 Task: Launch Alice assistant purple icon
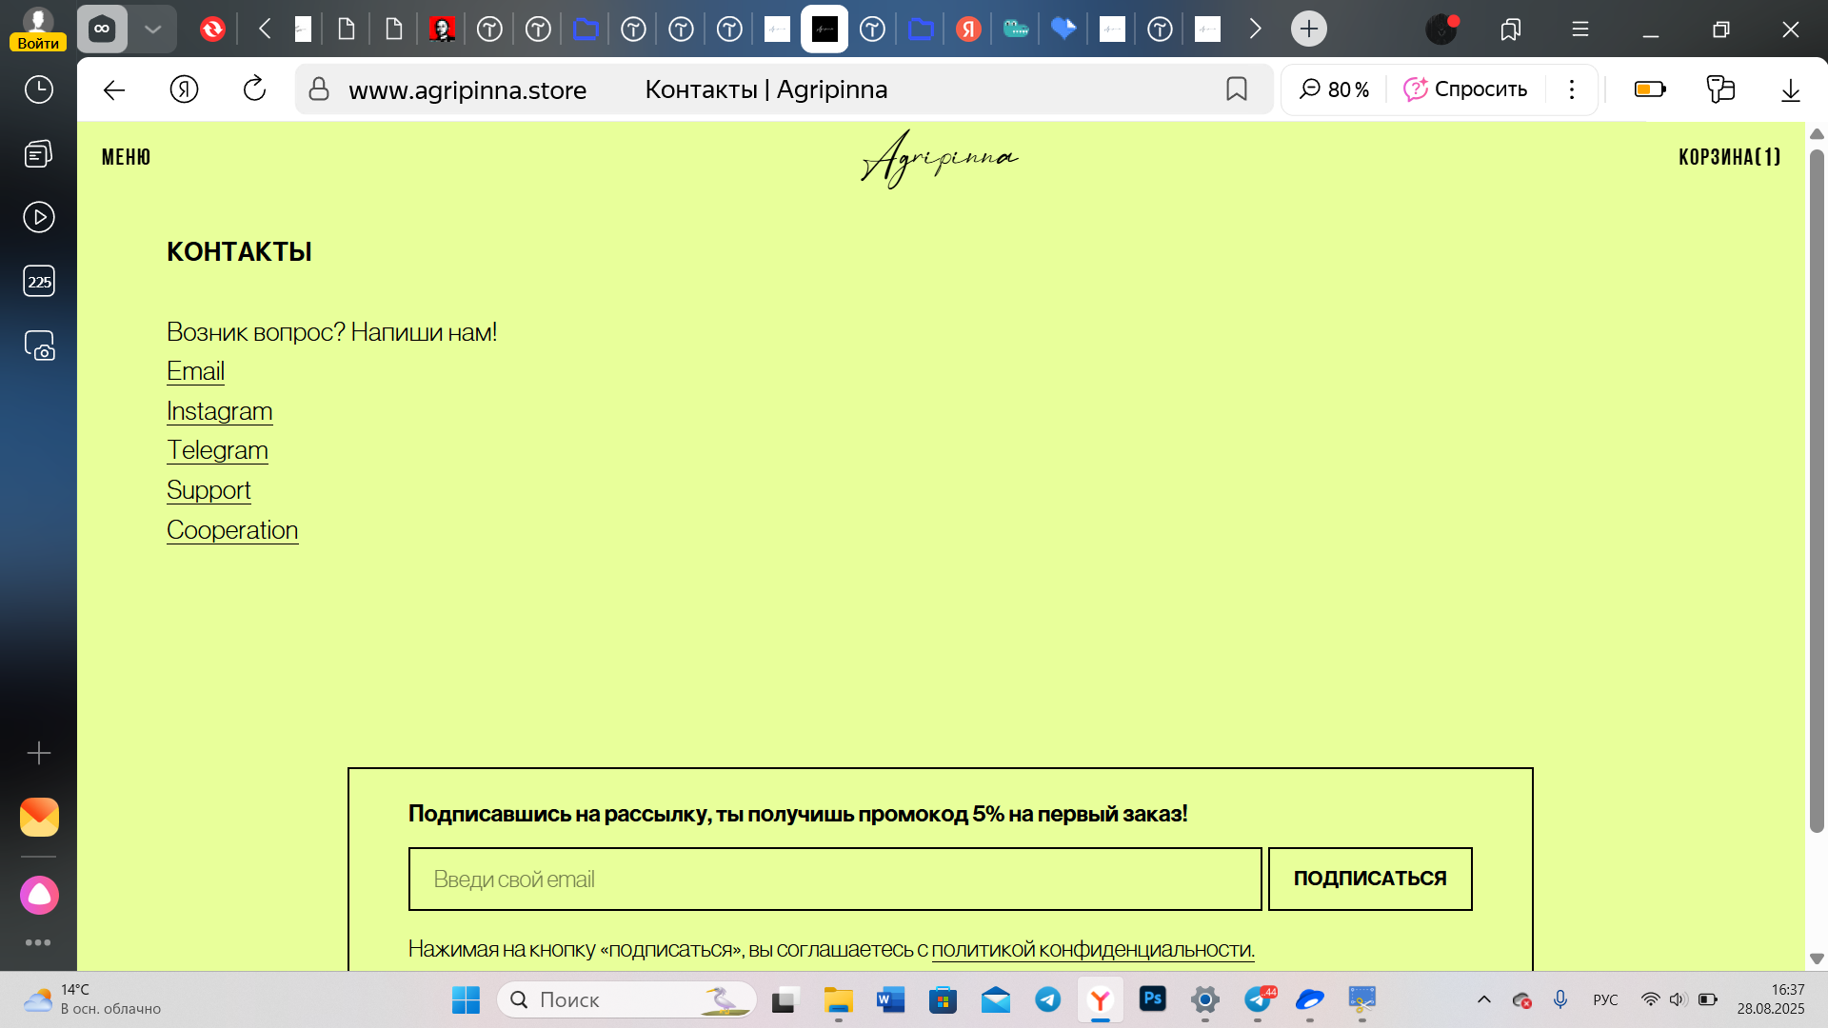pyautogui.click(x=39, y=895)
